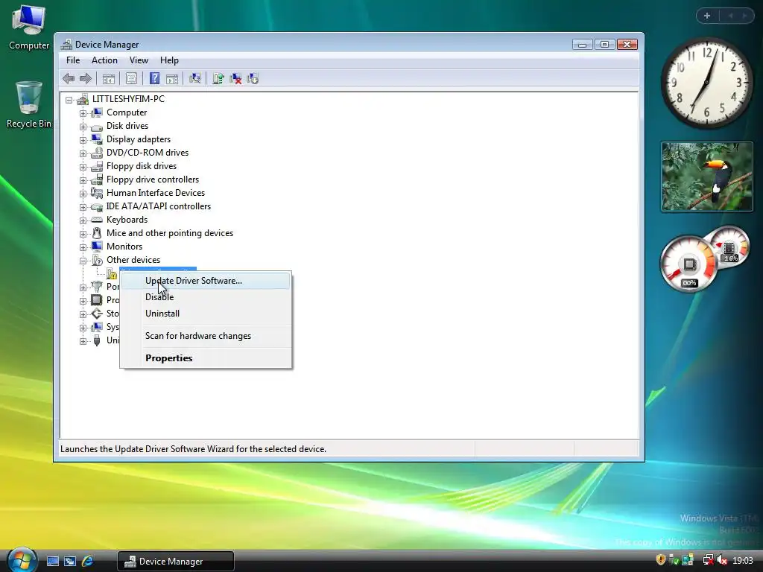This screenshot has height=572, width=763.
Task: Choose Uninstall from the context menu
Action: tap(206, 314)
